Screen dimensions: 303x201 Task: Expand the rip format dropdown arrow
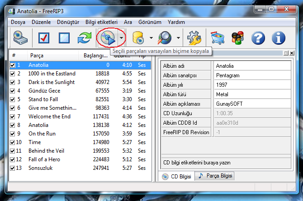pos(121,38)
